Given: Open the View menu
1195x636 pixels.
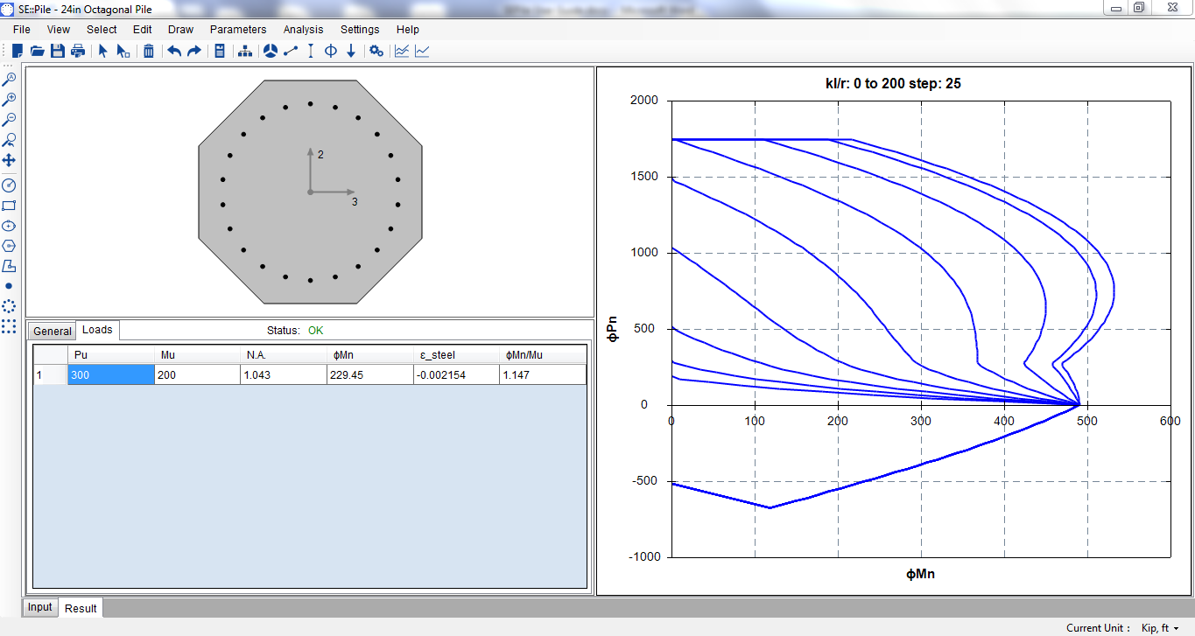Looking at the screenshot, I should 59,30.
